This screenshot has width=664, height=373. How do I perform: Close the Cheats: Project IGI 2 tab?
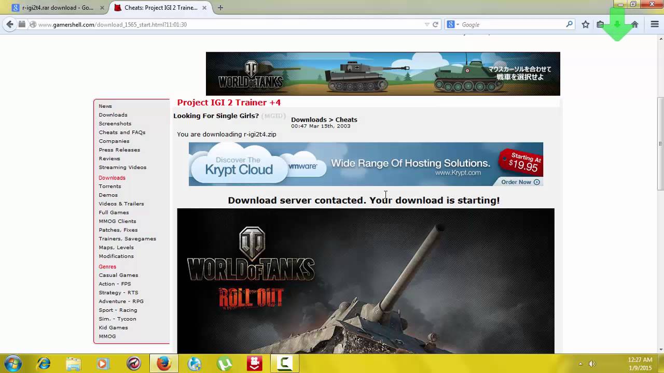coord(205,8)
